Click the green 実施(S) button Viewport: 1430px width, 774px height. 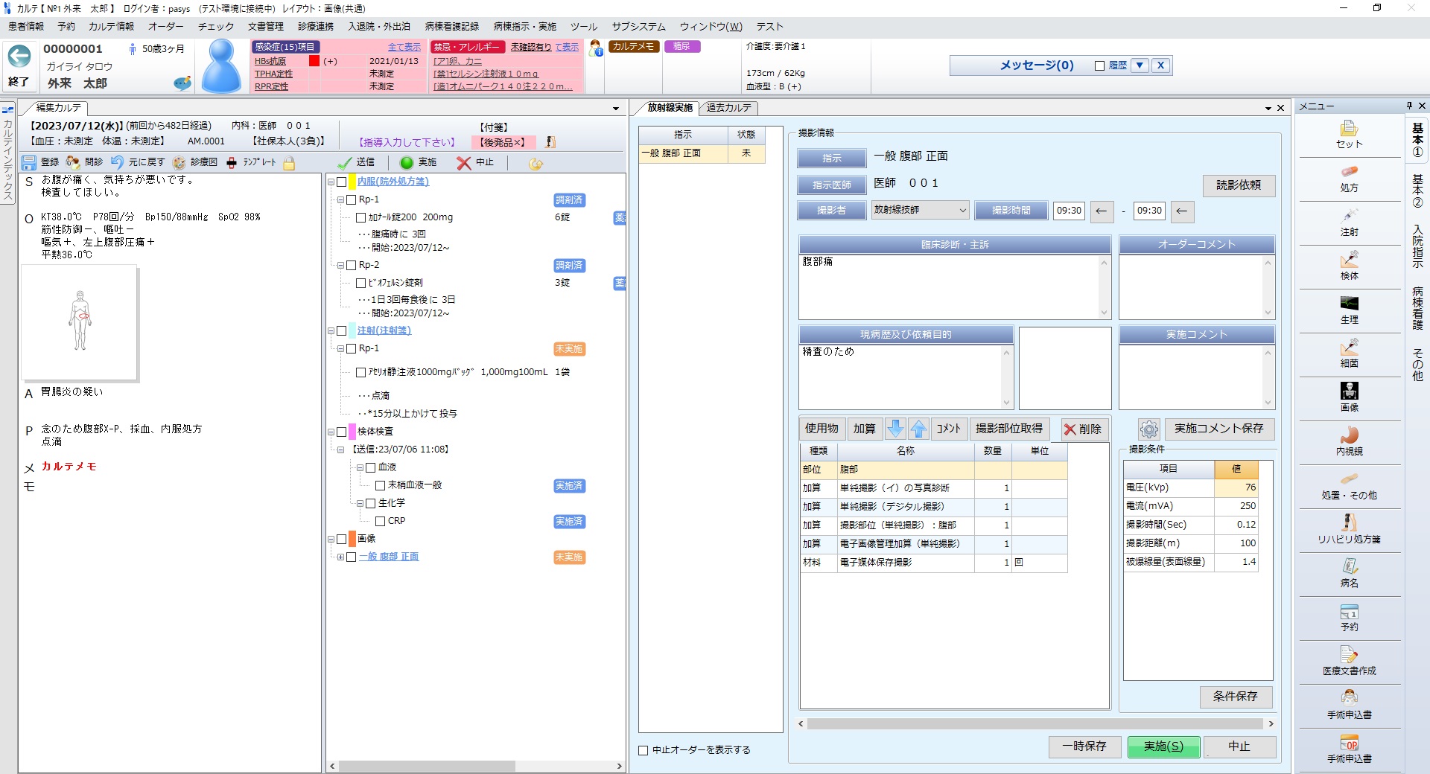tap(1163, 746)
